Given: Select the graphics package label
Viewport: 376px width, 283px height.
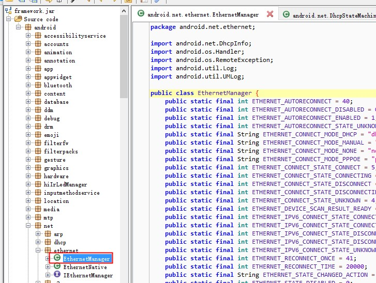Looking at the screenshot, I should 56,168.
